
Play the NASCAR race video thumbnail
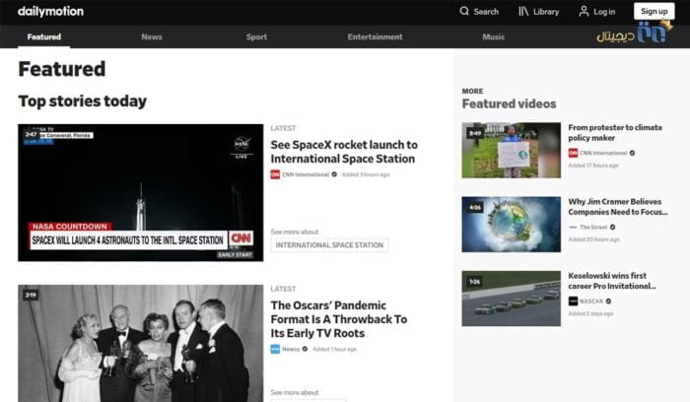(x=512, y=299)
